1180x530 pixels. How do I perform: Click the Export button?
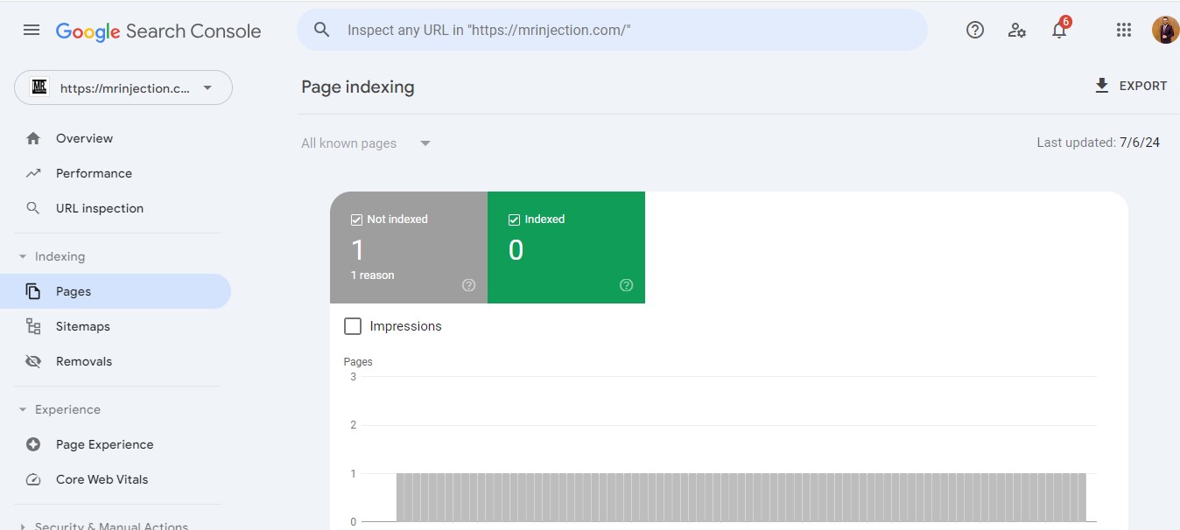(1130, 86)
